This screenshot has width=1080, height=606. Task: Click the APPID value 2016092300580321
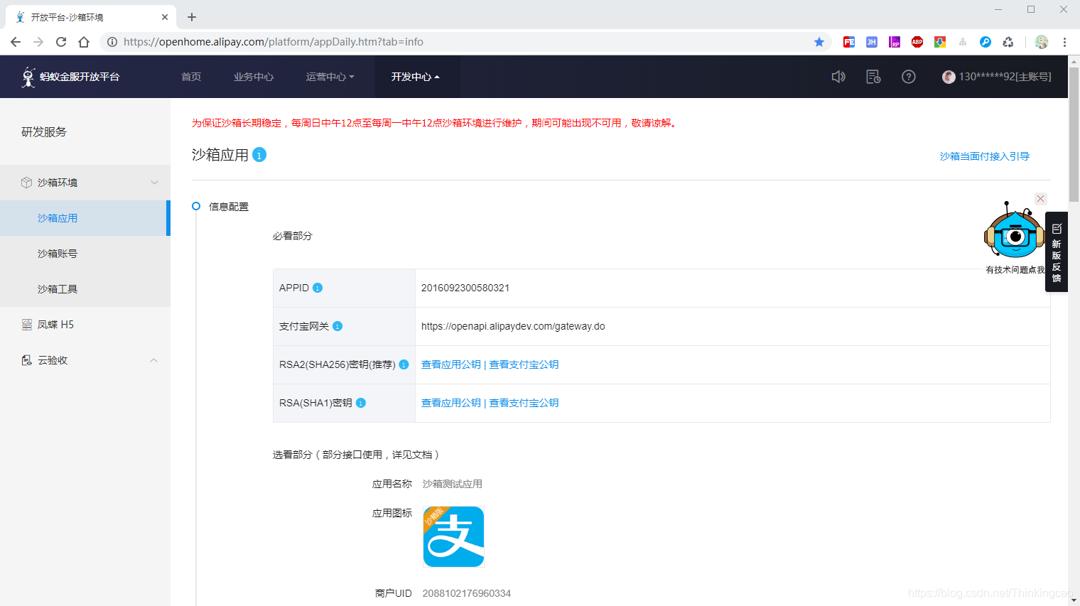[x=465, y=288]
